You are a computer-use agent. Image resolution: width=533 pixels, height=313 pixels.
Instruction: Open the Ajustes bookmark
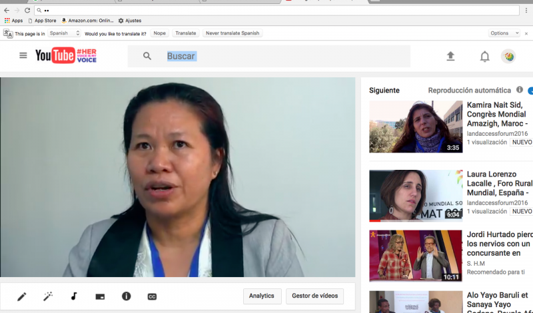click(129, 21)
